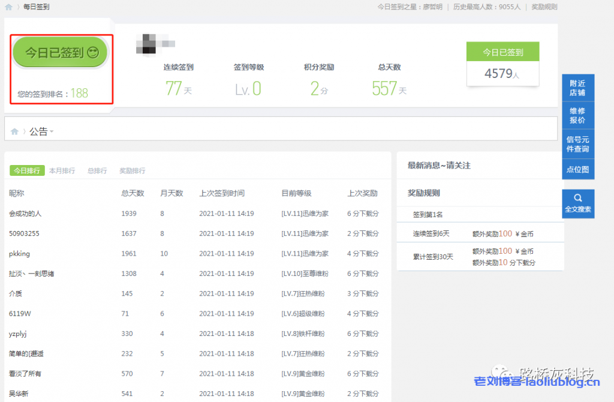Screen dimensions: 614x402
Task: Click the home icon beside 公告
Action: click(x=14, y=131)
